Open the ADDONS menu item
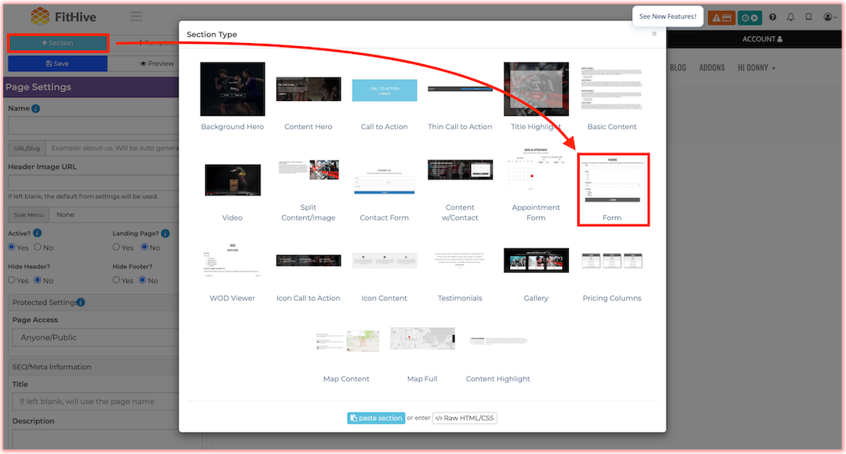This screenshot has height=454, width=846. coord(712,68)
